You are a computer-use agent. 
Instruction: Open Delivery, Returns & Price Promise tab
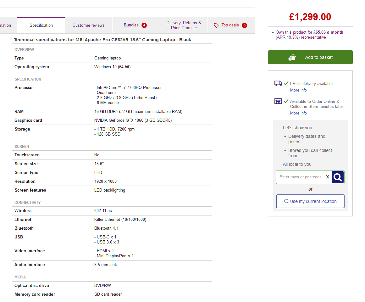(184, 25)
